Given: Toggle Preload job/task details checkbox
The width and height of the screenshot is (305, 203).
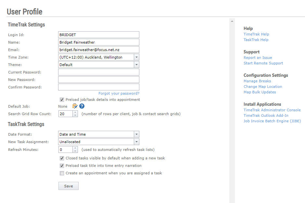Looking at the screenshot, I should [x=62, y=100].
